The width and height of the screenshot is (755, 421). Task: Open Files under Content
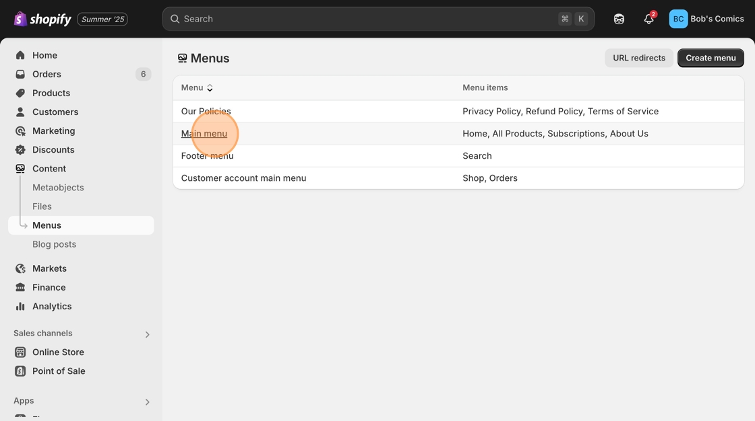pos(42,206)
